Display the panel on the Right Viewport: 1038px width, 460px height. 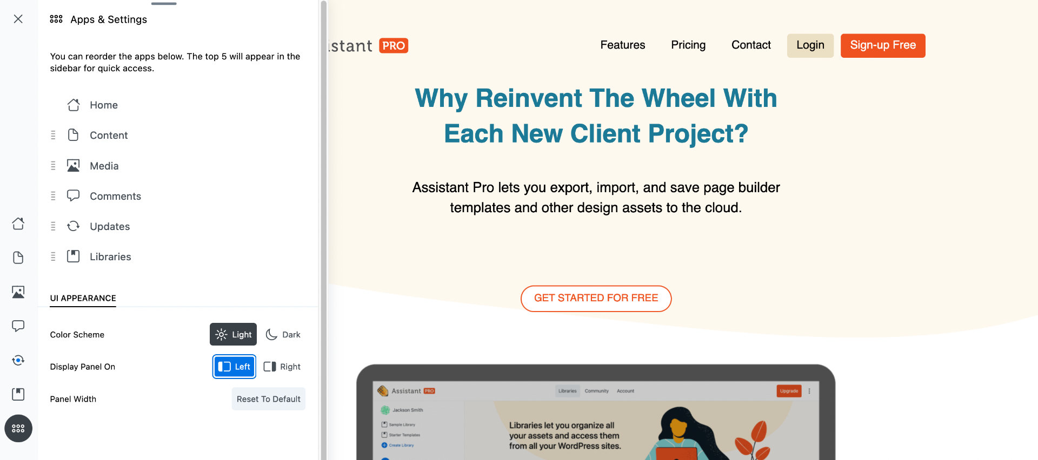coord(282,367)
